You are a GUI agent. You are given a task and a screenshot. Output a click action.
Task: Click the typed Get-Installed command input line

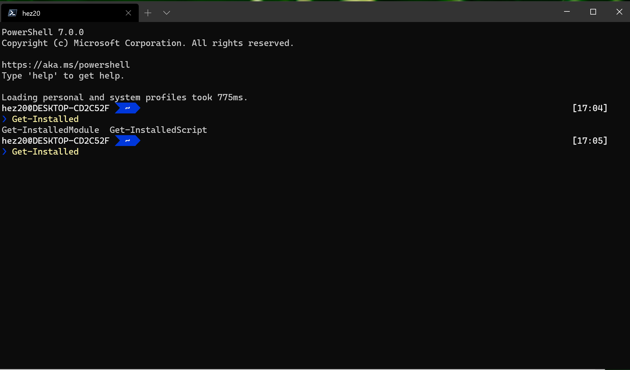[45, 151]
